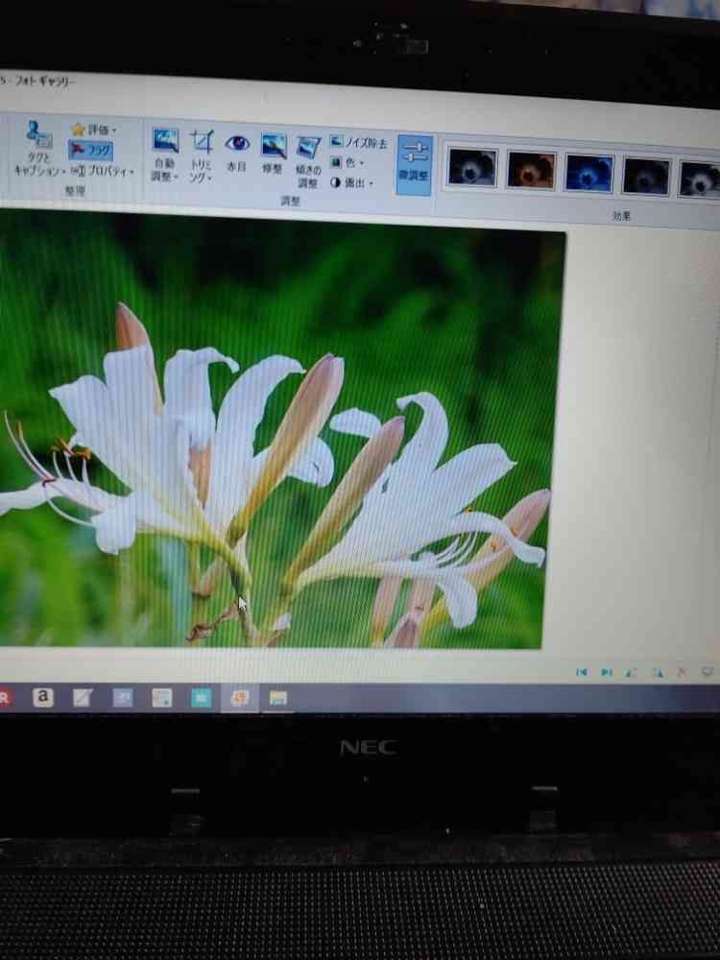Open Amazon from the taskbar
The width and height of the screenshot is (720, 960).
tap(43, 698)
